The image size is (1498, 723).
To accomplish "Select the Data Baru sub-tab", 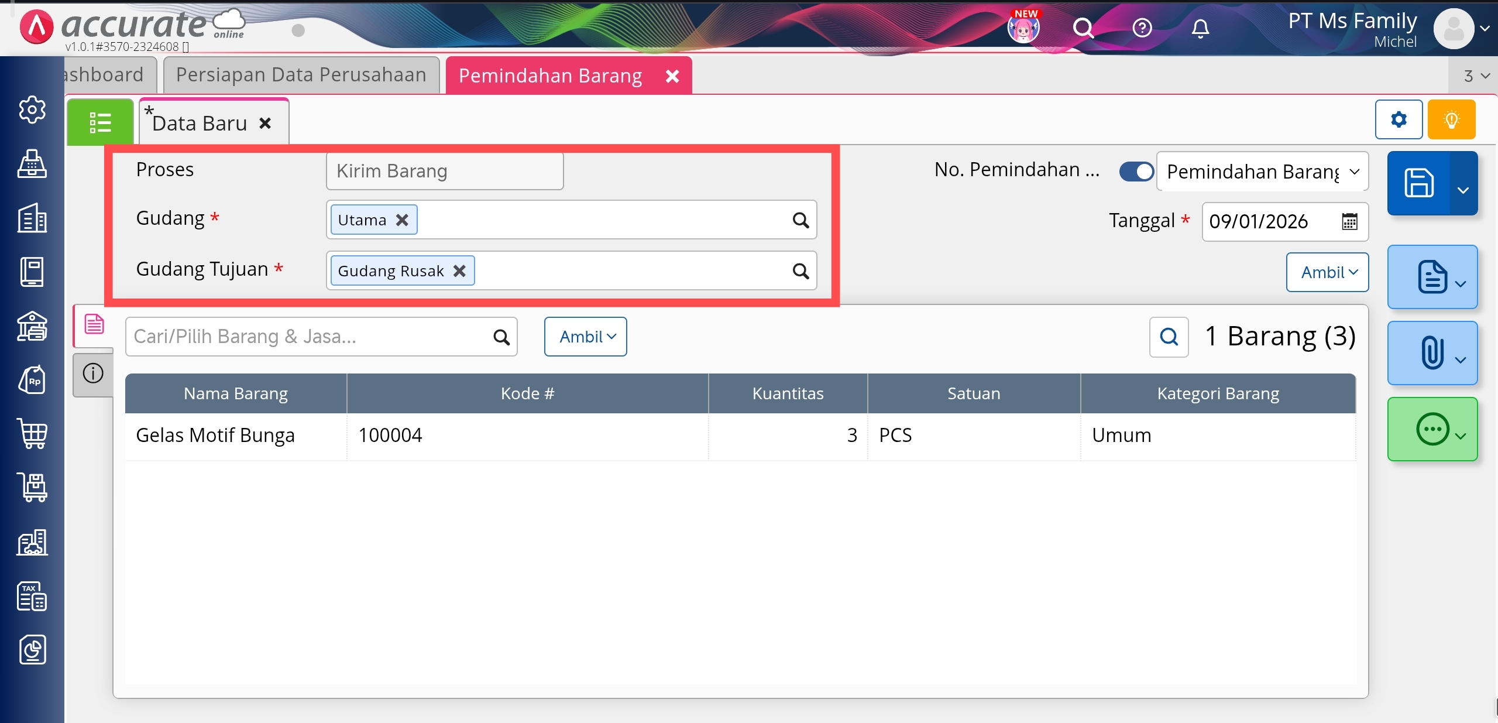I will click(x=200, y=124).
